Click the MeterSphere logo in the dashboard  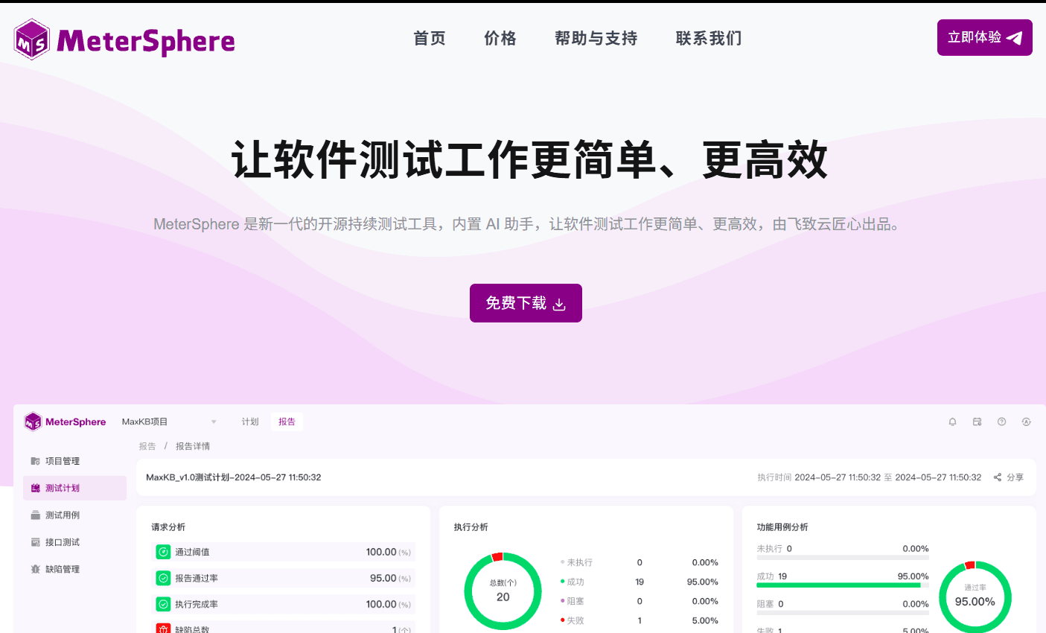[x=65, y=422]
